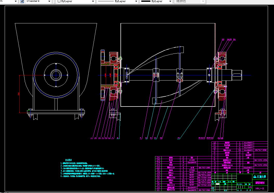Open the linetype ByLayer dropdown
The width and height of the screenshot is (274, 193).
pyautogui.click(x=136, y=1)
